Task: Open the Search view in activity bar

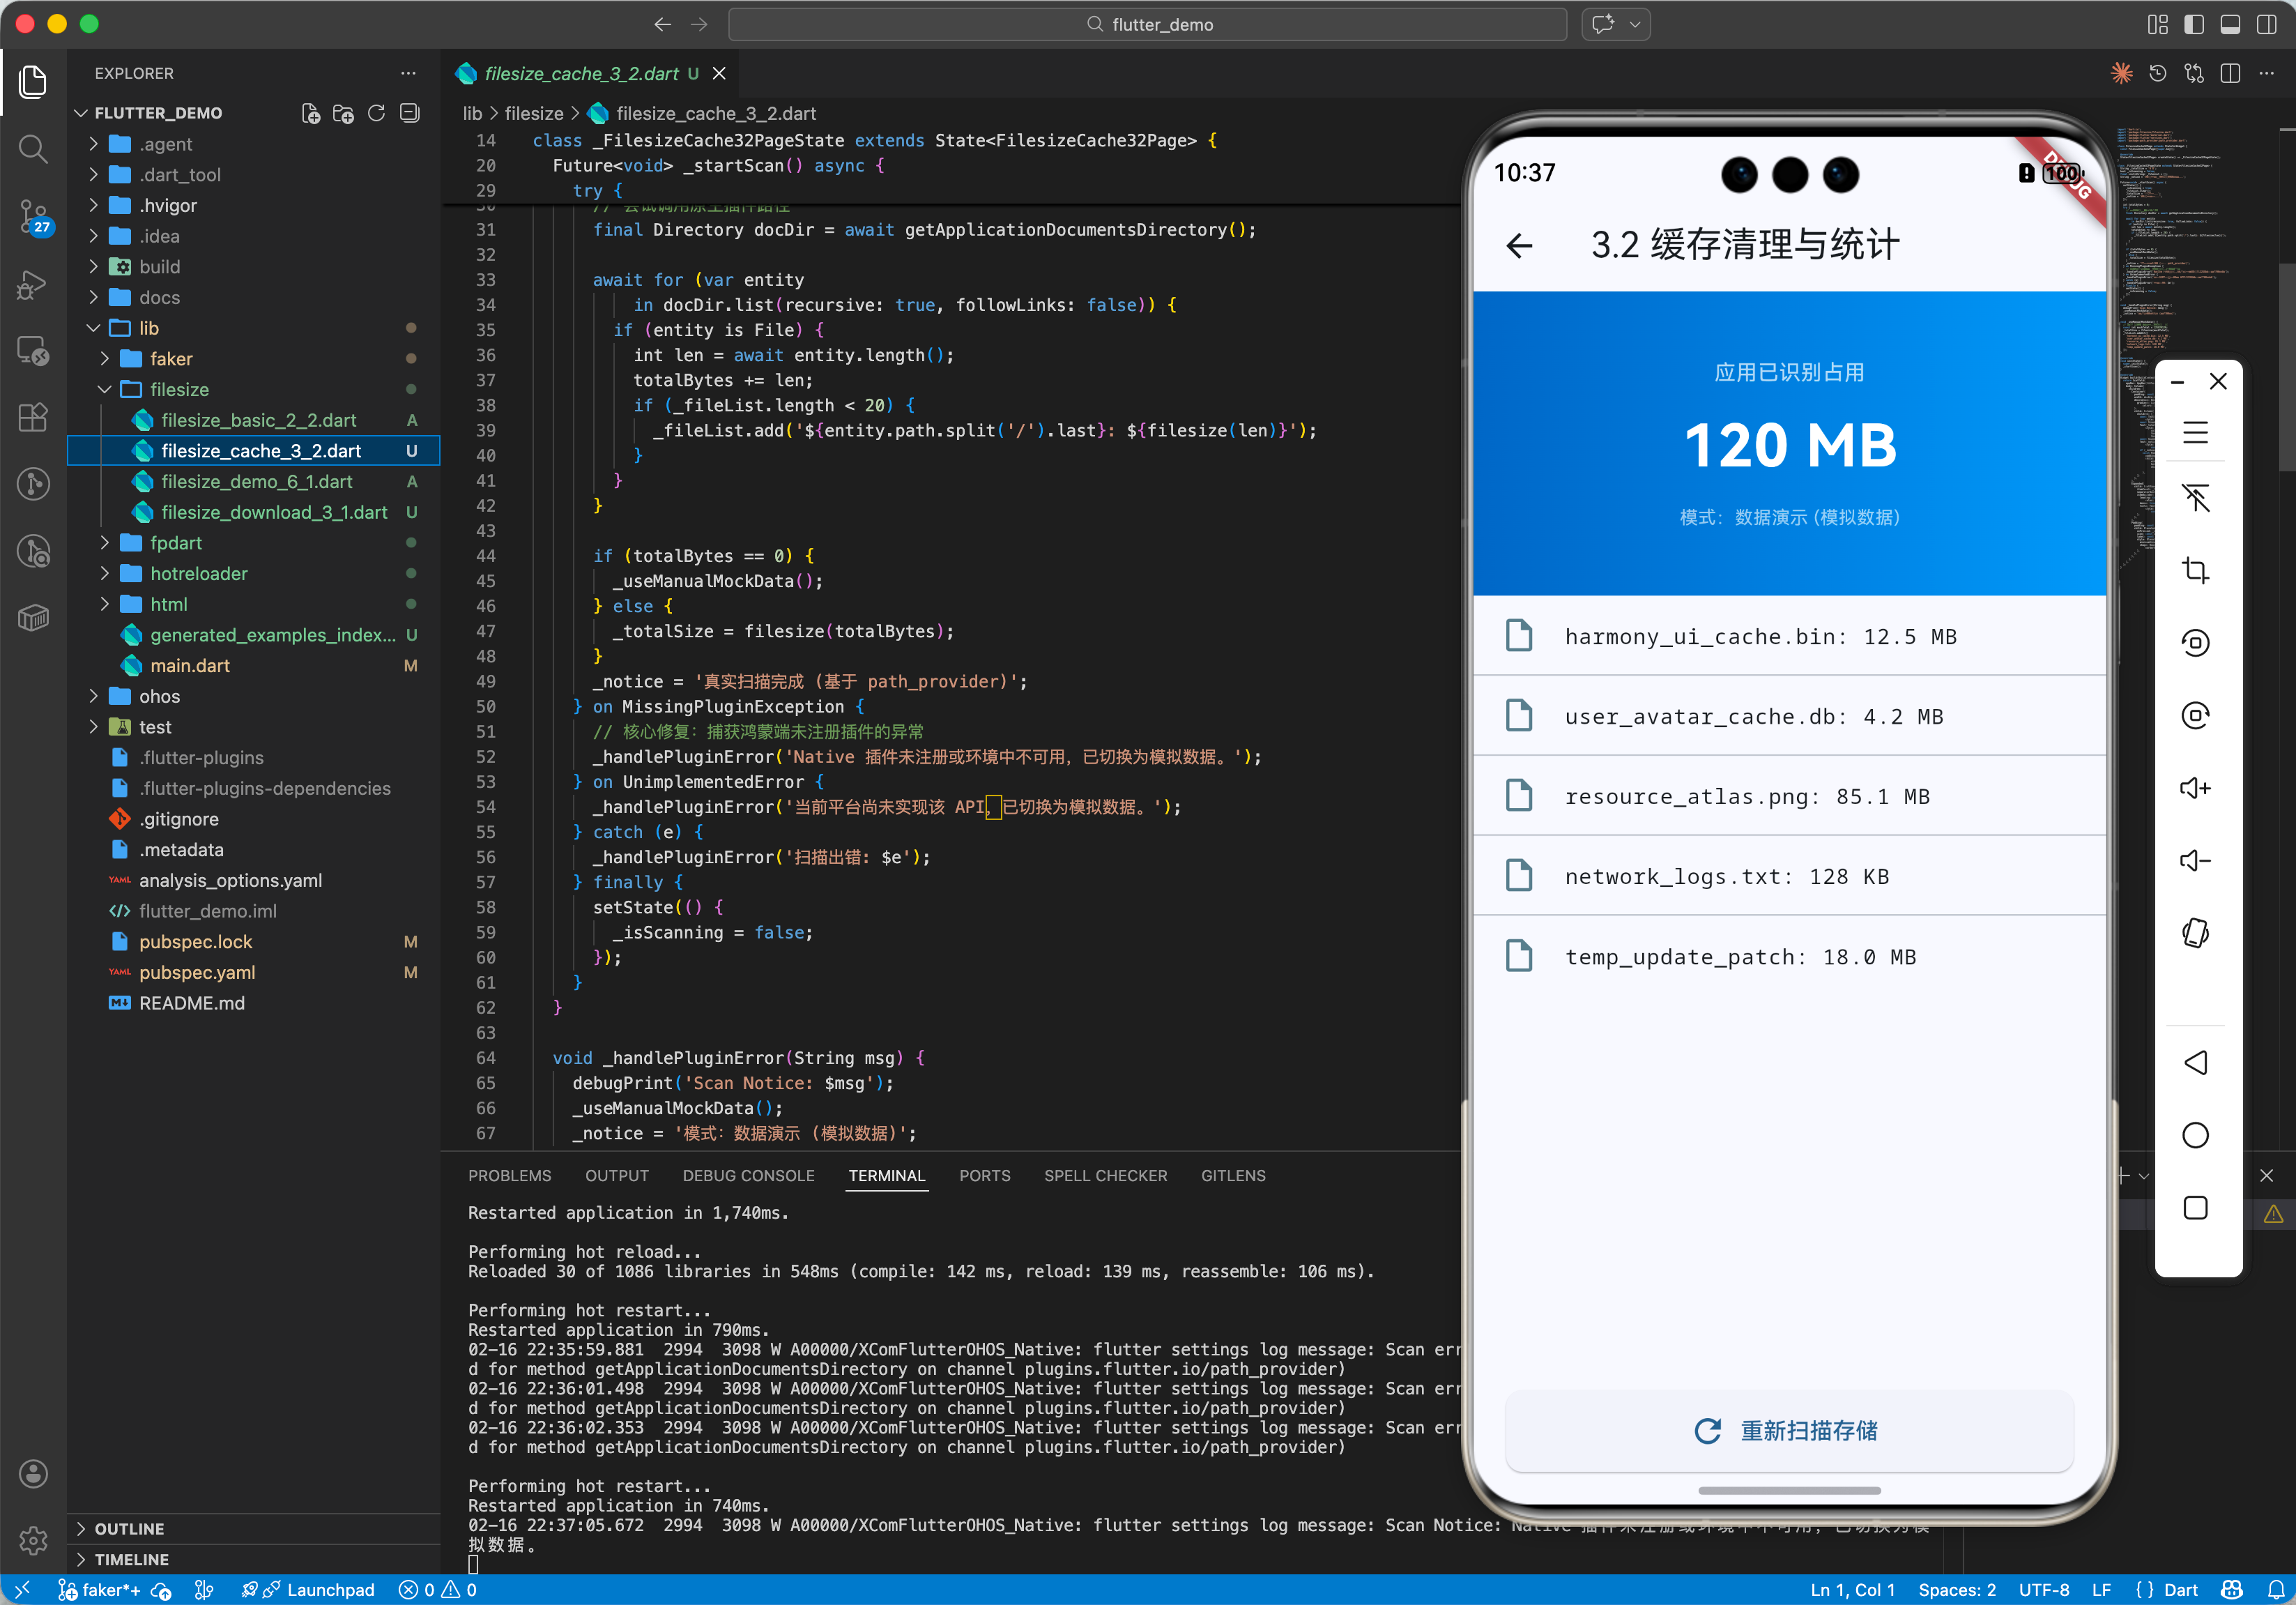Action: 33,149
